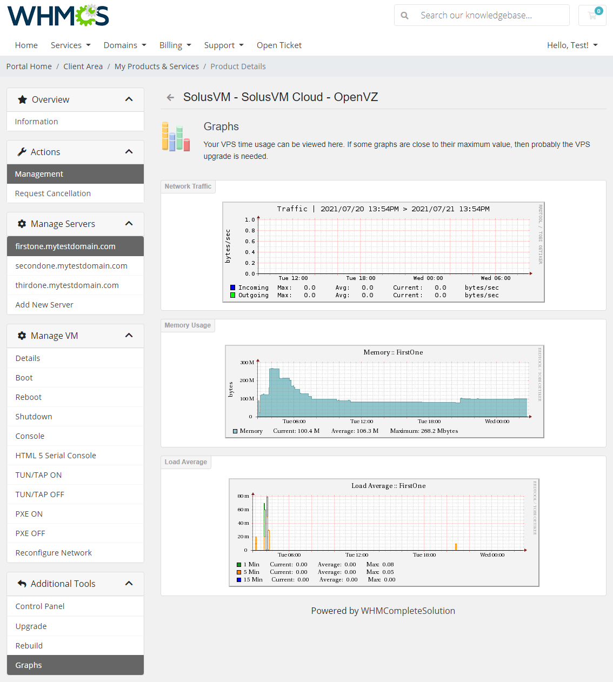Click the knowledgebase search field
613x682 pixels.
[x=492, y=15]
